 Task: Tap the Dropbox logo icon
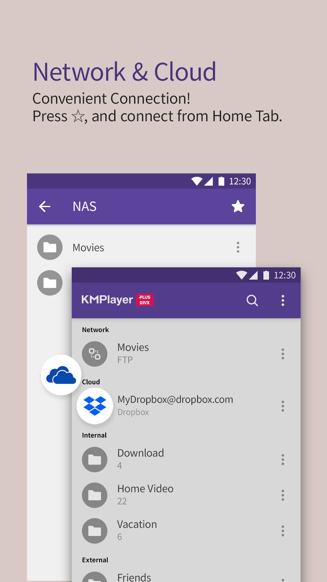coord(95,406)
